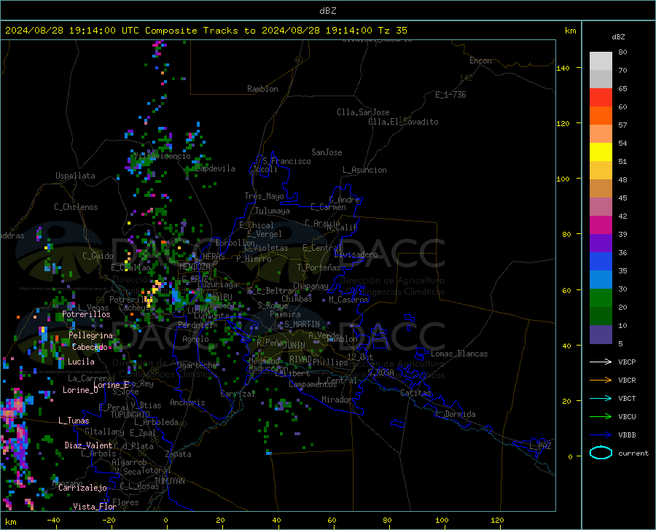
Task: Click the Zapata label
Action: pos(179,454)
